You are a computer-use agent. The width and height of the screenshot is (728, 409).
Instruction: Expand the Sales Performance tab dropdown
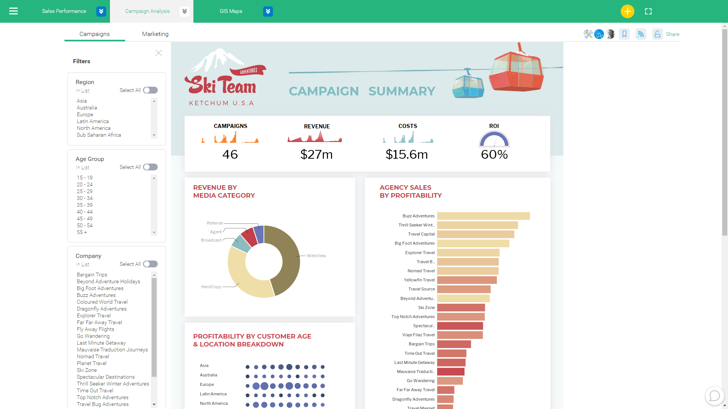(x=101, y=11)
